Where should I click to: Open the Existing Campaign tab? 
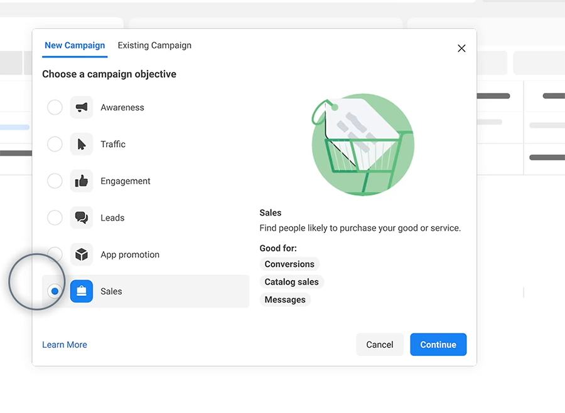[x=154, y=46]
